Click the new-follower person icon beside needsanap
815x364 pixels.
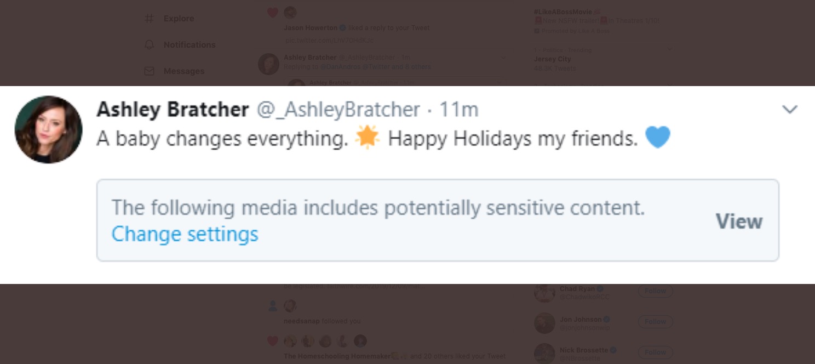pos(272,306)
